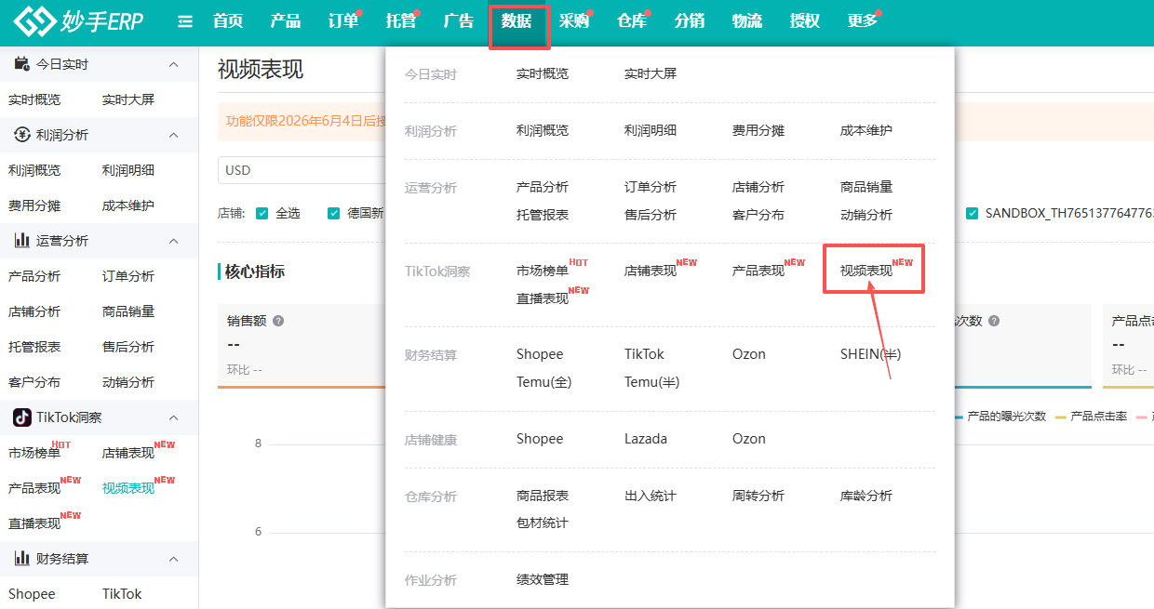
Task: Open Temu(半) under 财务结算 in menu
Action: pyautogui.click(x=652, y=382)
